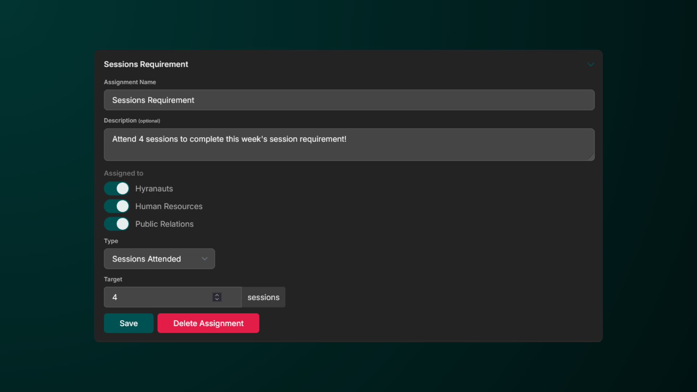This screenshot has width=697, height=392.
Task: Click the Public Relations label text
Action: (x=164, y=224)
